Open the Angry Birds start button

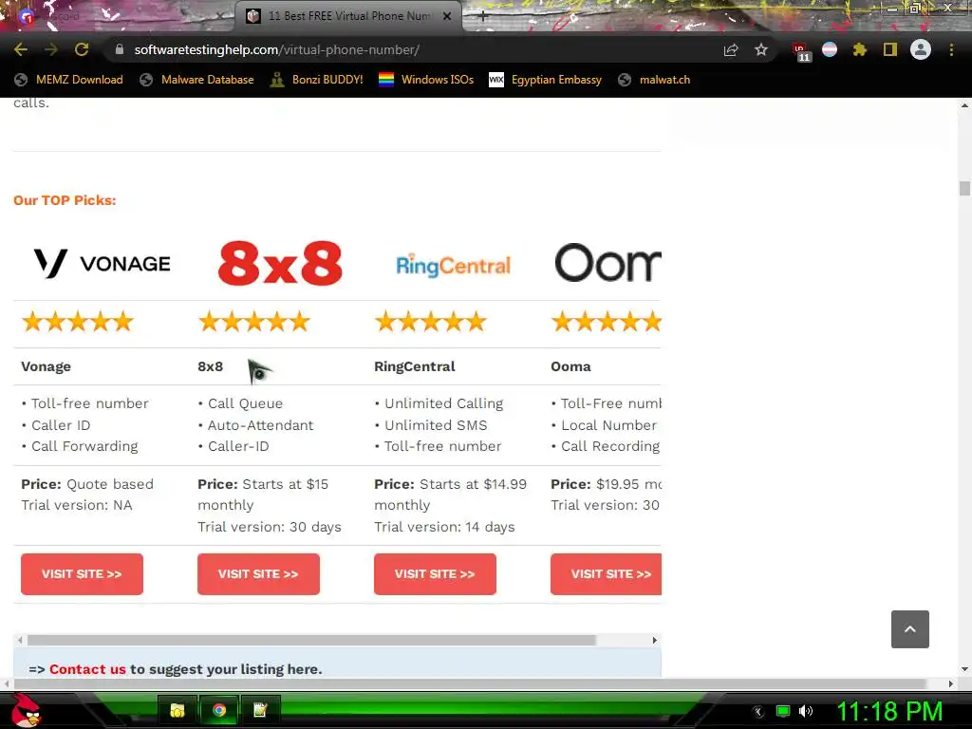(26, 710)
